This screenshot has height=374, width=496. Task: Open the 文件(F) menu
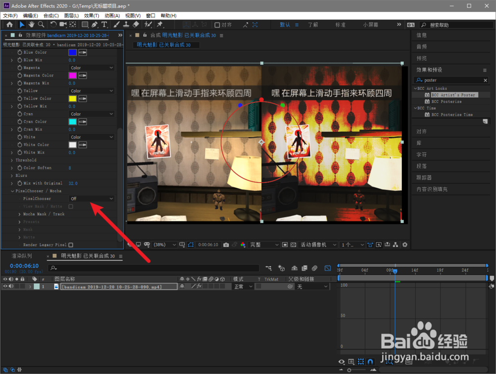[x=10, y=15]
